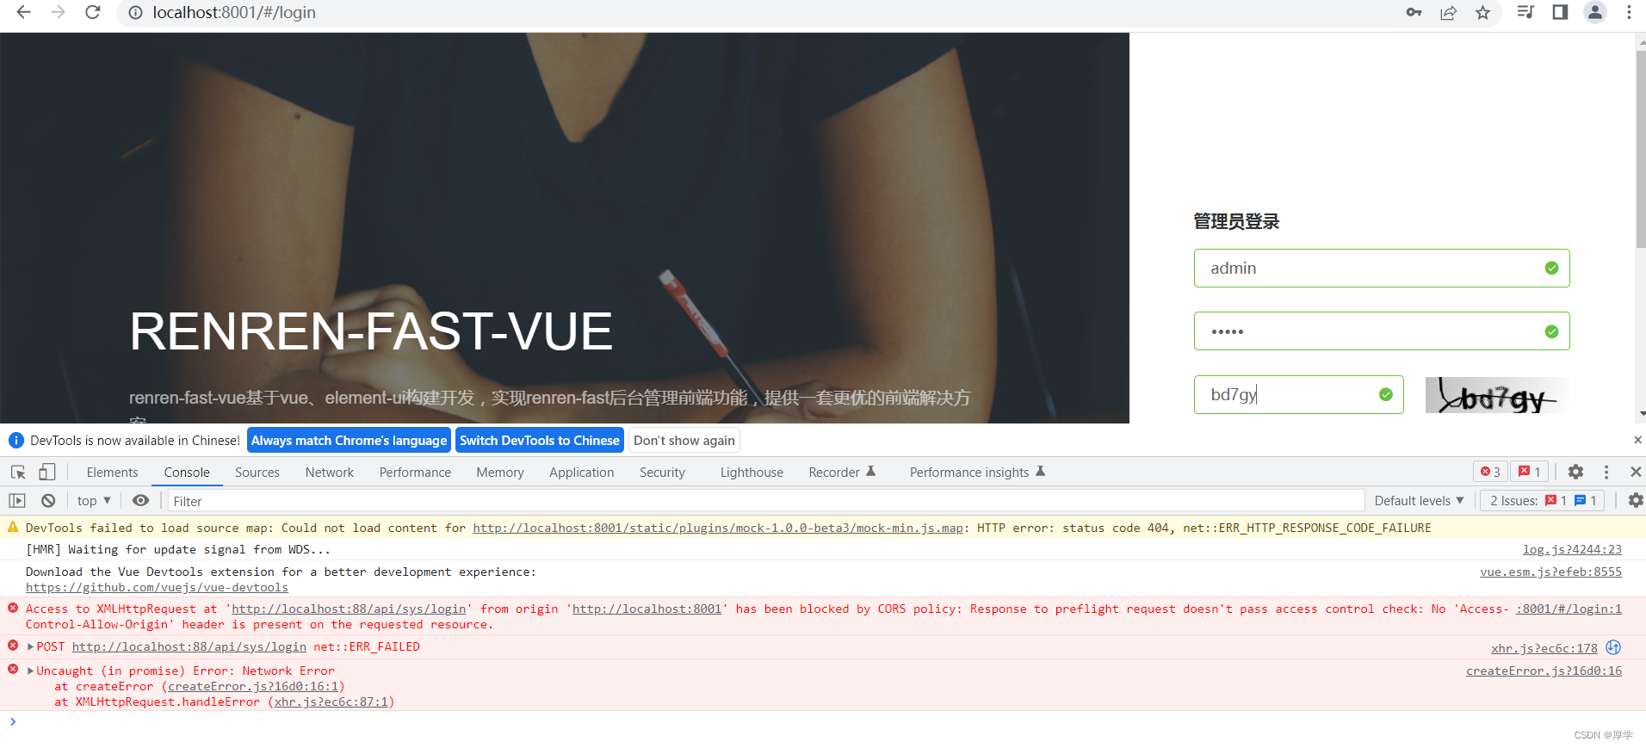Open the vue-devtools GitHub link
The width and height of the screenshot is (1646, 748).
[157, 587]
